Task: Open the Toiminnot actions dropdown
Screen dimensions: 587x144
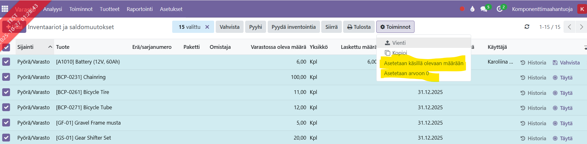Action: [395, 27]
